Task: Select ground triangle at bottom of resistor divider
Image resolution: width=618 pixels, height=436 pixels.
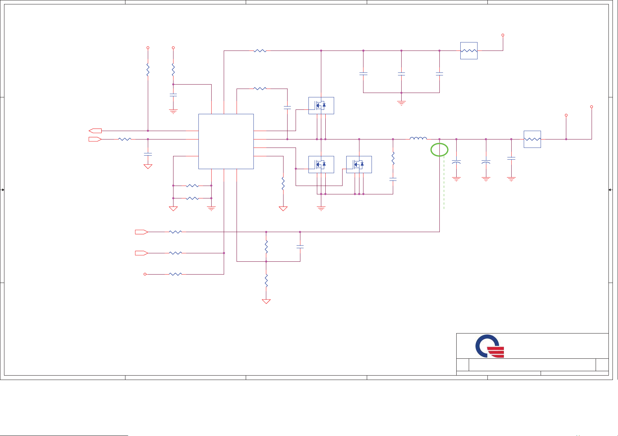Action: click(x=266, y=301)
